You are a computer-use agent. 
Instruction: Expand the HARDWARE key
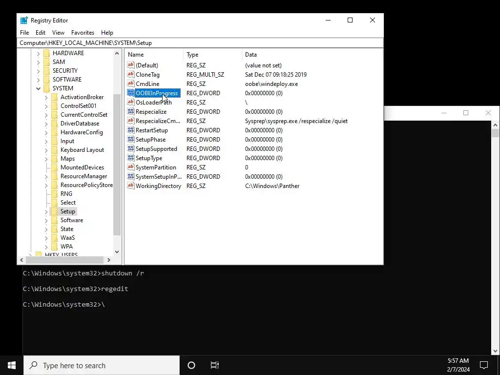[38, 53]
